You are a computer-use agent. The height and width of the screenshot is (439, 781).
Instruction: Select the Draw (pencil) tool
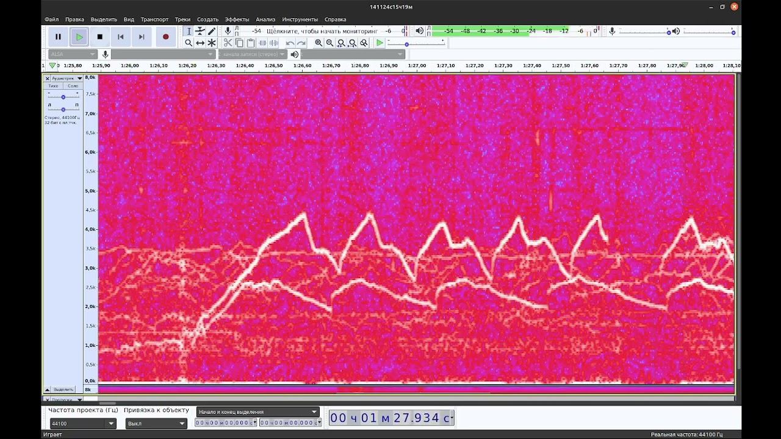point(212,31)
